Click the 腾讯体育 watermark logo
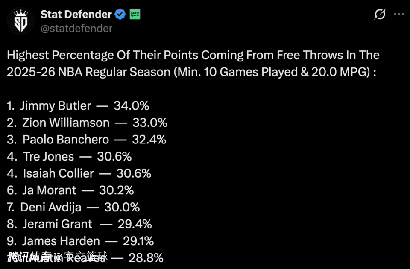The width and height of the screenshot is (410, 269). (x=29, y=257)
